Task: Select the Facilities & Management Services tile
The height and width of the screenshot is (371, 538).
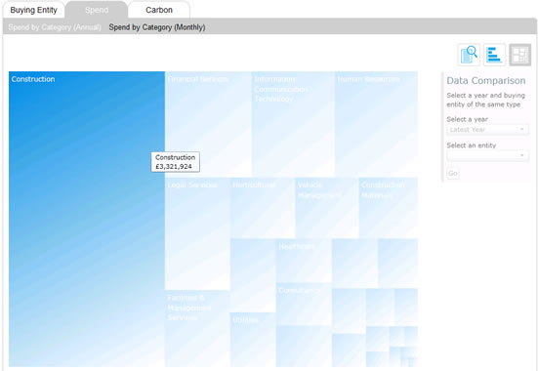Action: [x=197, y=328]
